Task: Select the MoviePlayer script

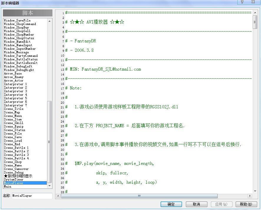Action: (25, 183)
